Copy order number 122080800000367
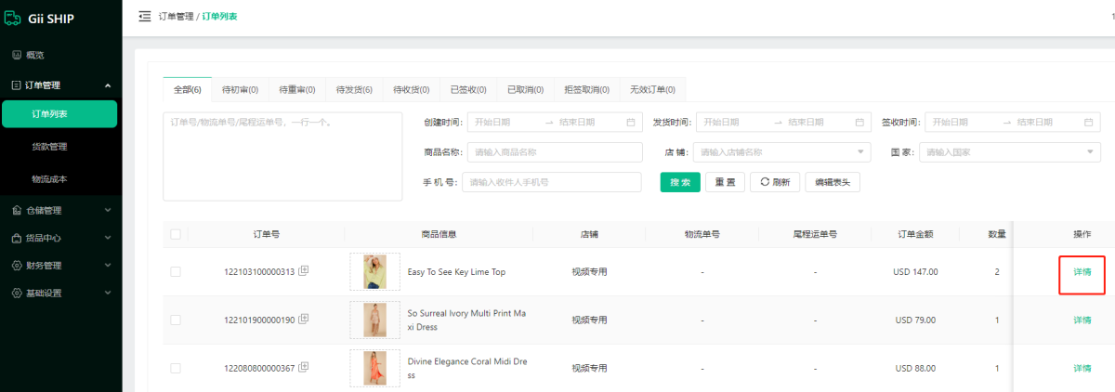 (304, 368)
